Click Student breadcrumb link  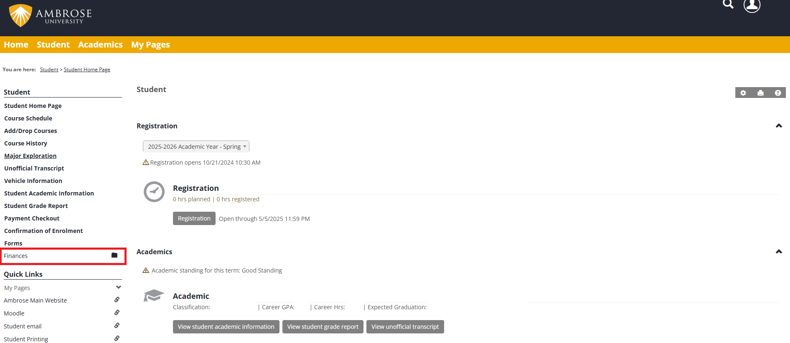49,70
